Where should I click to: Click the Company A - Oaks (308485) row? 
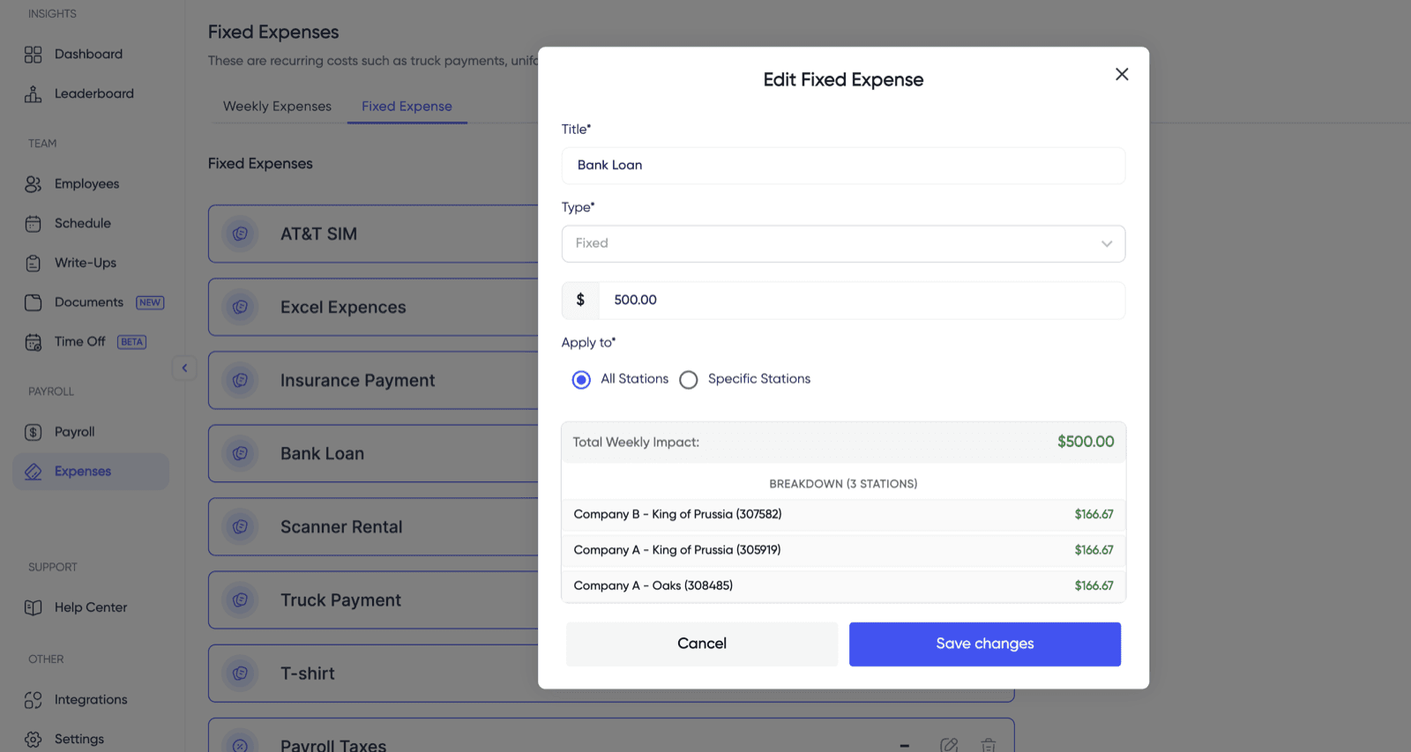tap(843, 586)
